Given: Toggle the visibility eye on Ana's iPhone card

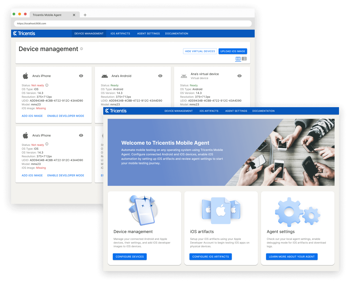Looking at the screenshot, I should pos(81,76).
